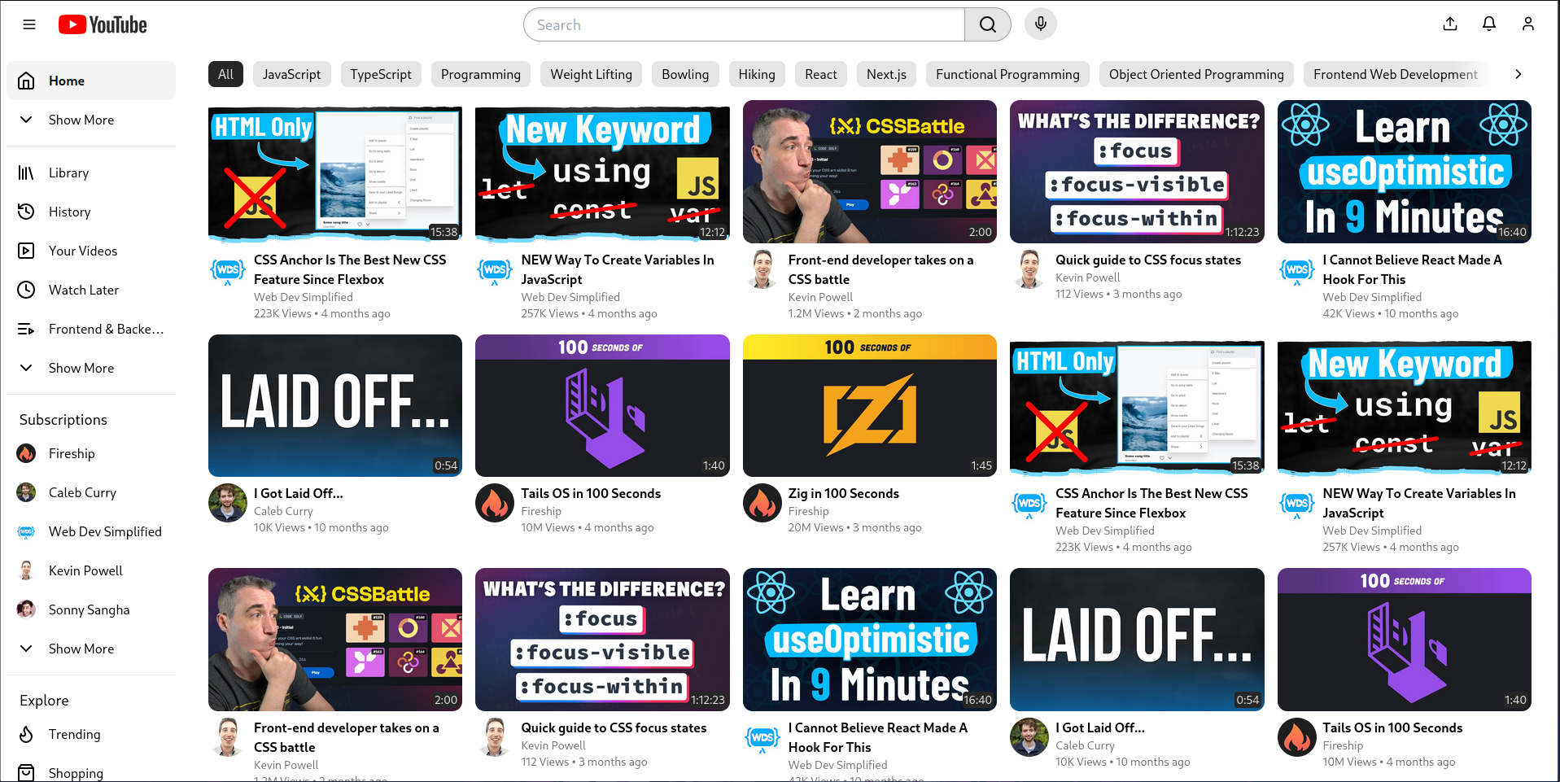Open the account profile icon

[1528, 24]
